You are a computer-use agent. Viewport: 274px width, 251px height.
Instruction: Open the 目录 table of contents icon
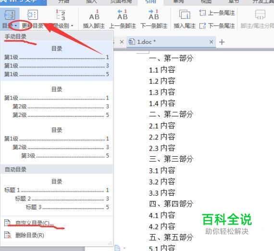(10, 15)
